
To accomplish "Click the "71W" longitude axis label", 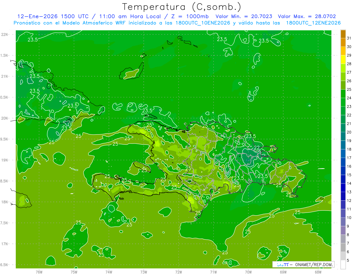I will click(x=213, y=272).
